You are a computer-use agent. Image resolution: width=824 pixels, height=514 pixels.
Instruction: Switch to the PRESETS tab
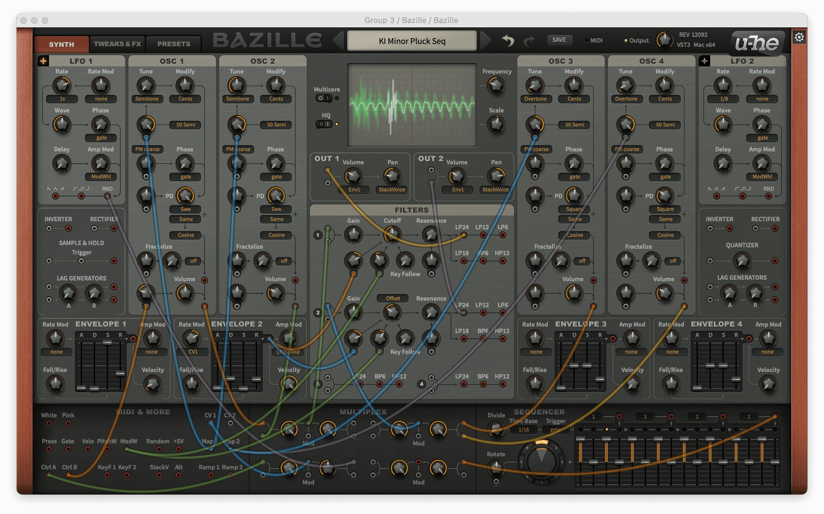(174, 44)
